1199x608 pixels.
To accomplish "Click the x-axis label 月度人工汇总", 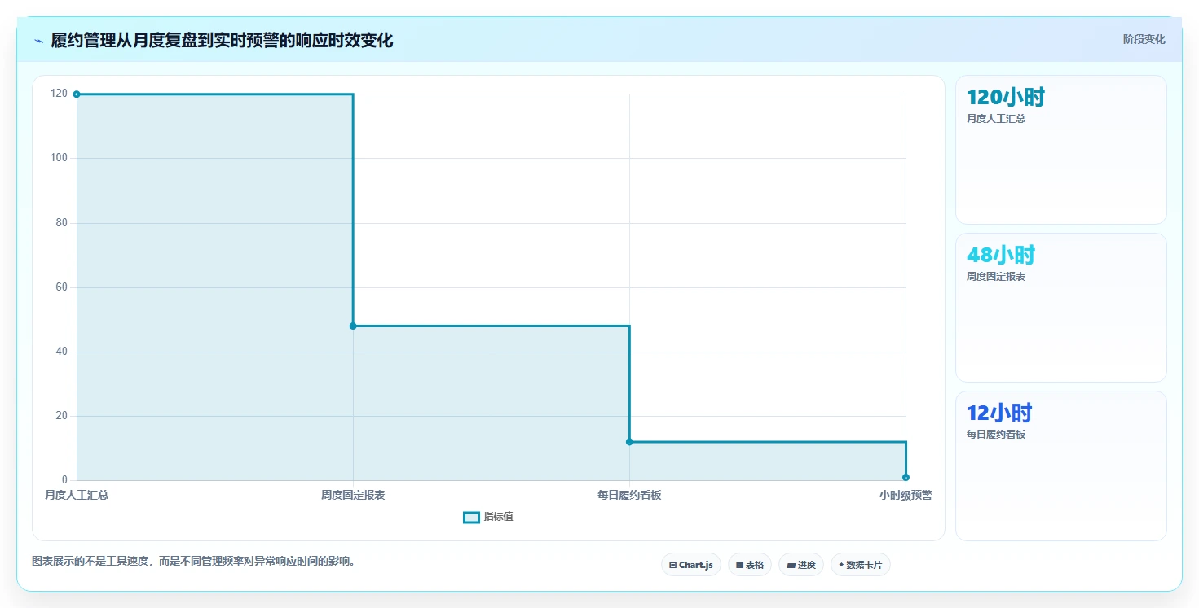I will (x=77, y=495).
